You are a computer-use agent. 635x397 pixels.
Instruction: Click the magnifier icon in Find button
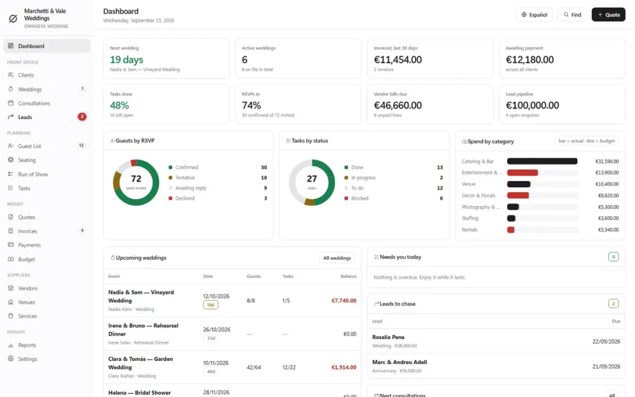[566, 15]
